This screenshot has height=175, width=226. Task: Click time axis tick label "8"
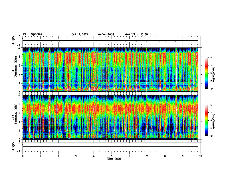click(165, 156)
